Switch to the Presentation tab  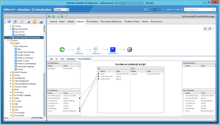point(92,22)
